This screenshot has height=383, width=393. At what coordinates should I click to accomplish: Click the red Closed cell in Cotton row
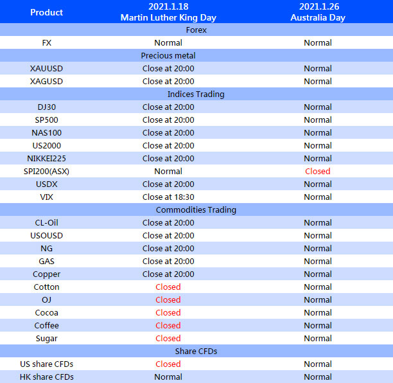pyautogui.click(x=168, y=287)
